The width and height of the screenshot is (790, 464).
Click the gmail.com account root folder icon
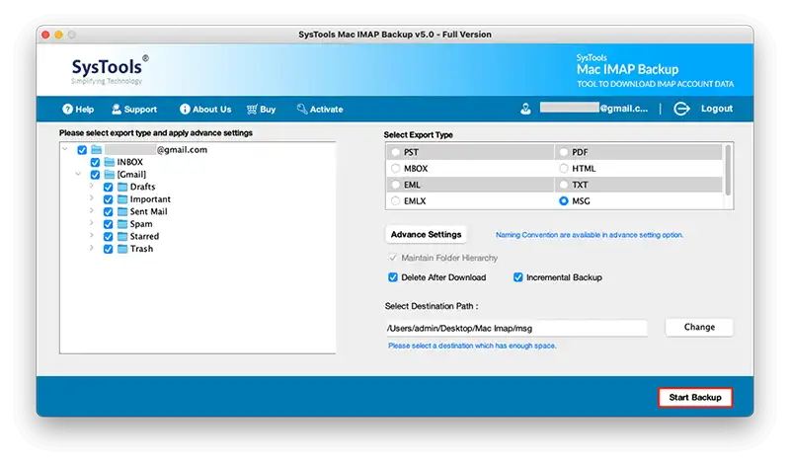[x=96, y=150]
